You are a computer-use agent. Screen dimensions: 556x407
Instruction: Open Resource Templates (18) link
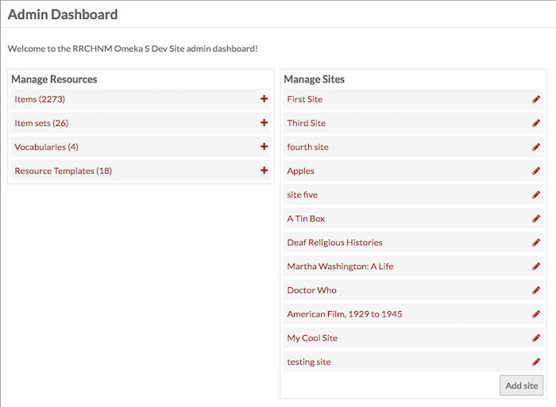(x=63, y=171)
